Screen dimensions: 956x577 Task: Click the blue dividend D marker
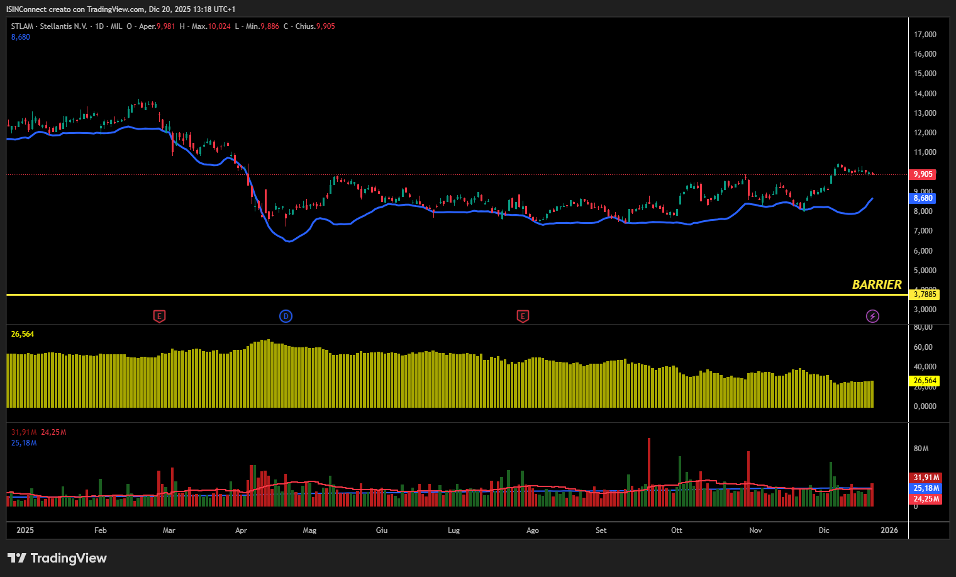coord(286,316)
